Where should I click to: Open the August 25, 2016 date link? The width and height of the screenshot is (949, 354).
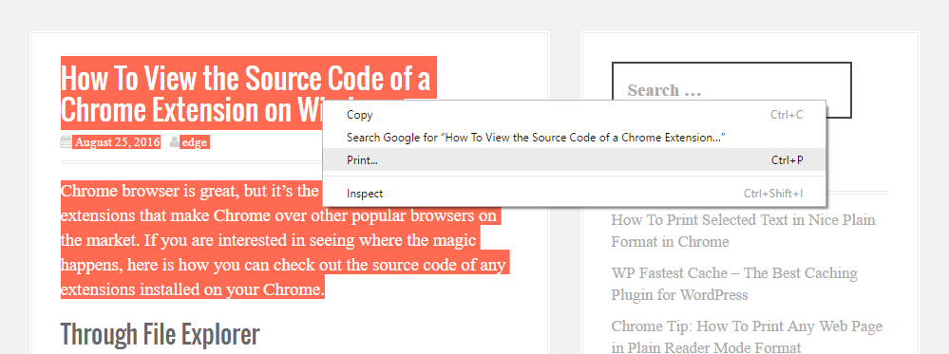[x=118, y=142]
